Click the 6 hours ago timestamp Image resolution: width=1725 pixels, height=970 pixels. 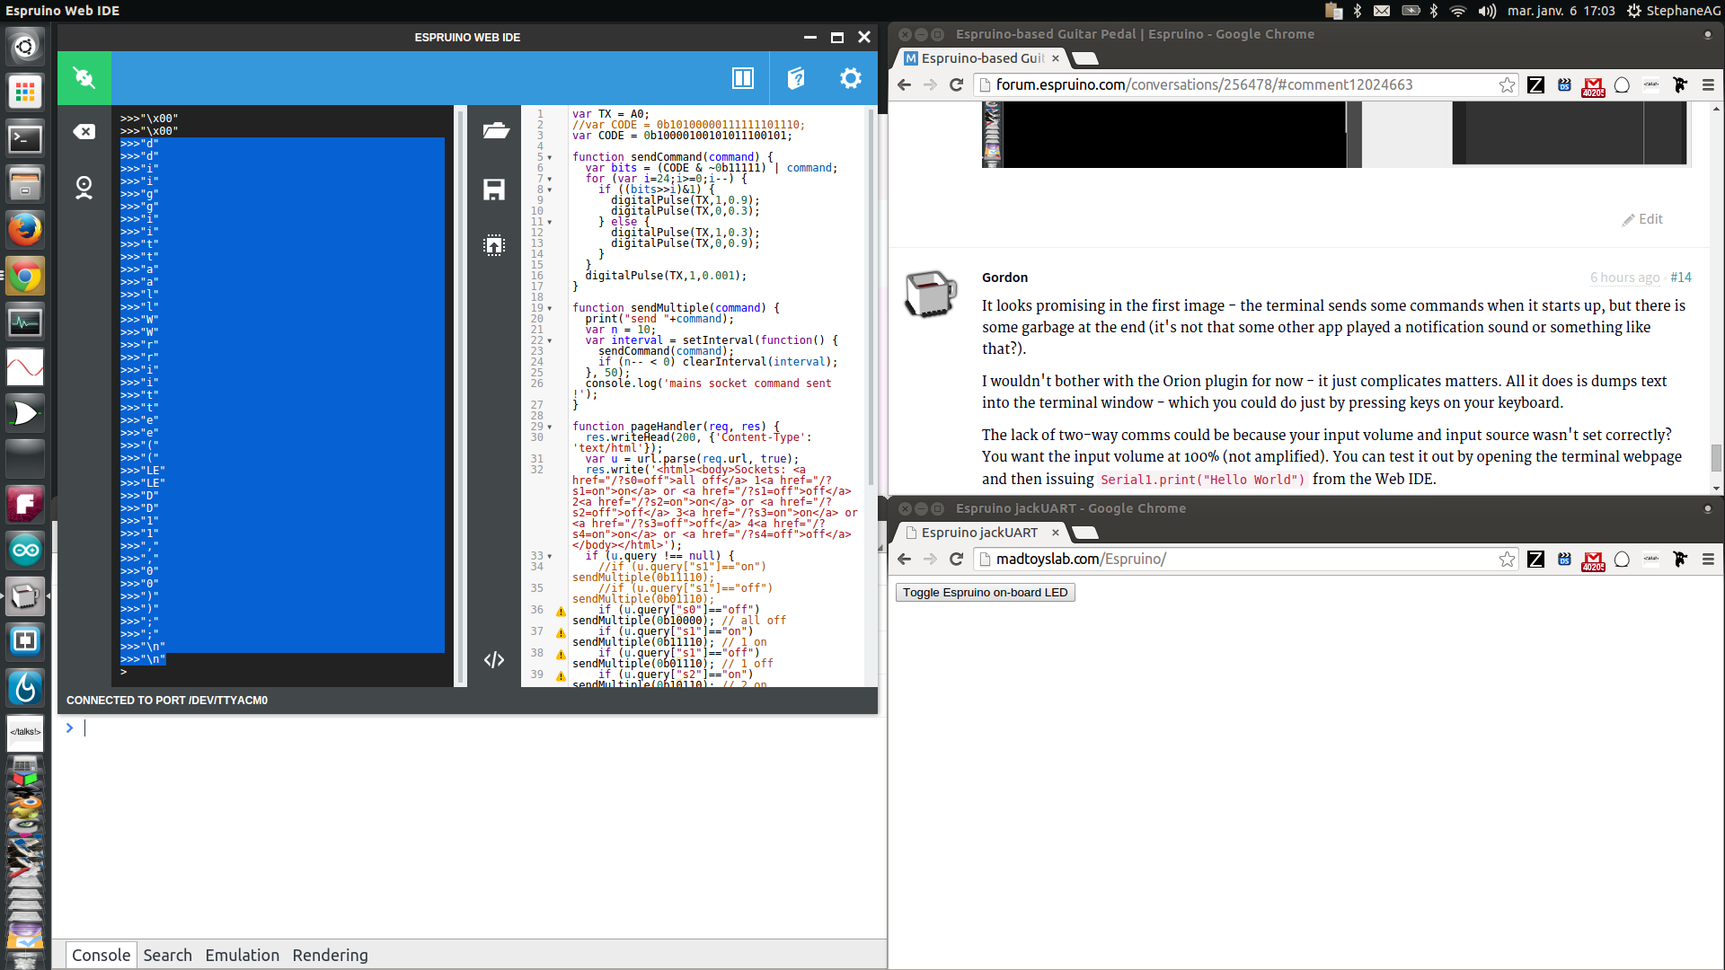tap(1624, 278)
